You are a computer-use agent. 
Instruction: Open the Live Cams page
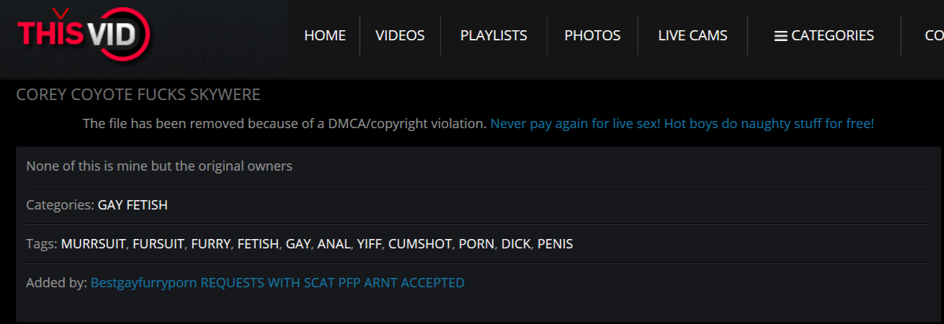coord(693,35)
